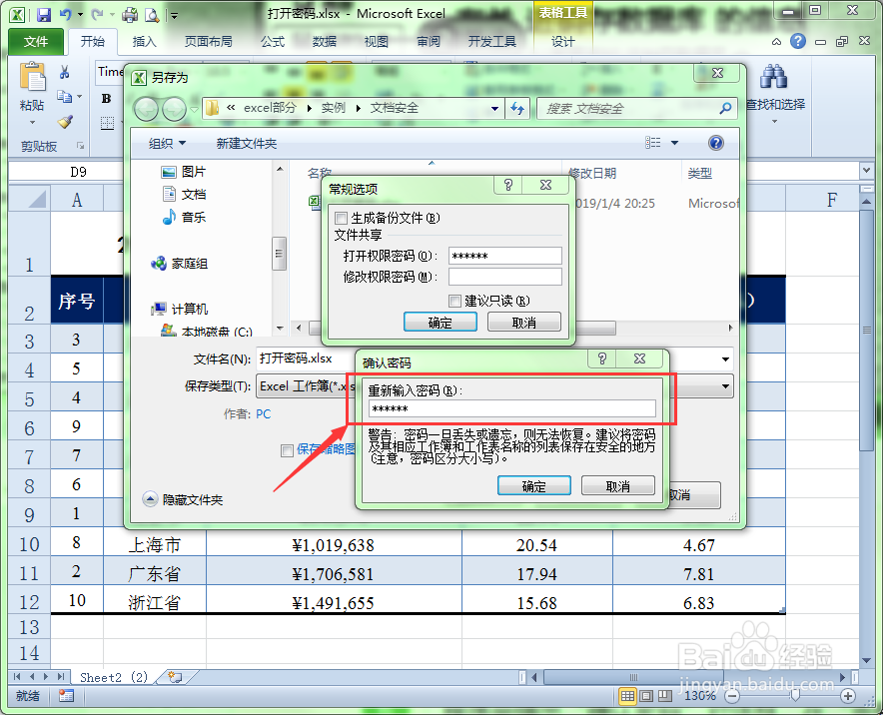The width and height of the screenshot is (883, 715).
Task: Click help icon in Save As toolbar
Action: [716, 143]
